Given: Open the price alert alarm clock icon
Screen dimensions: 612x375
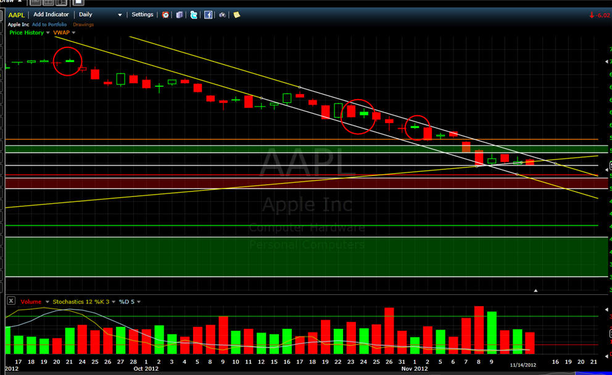Looking at the screenshot, I should (165, 15).
